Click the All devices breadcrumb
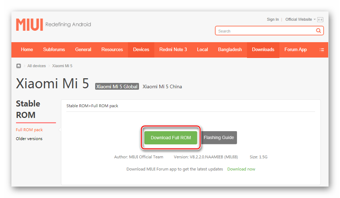The width and height of the screenshot is (340, 198). pyautogui.click(x=36, y=66)
